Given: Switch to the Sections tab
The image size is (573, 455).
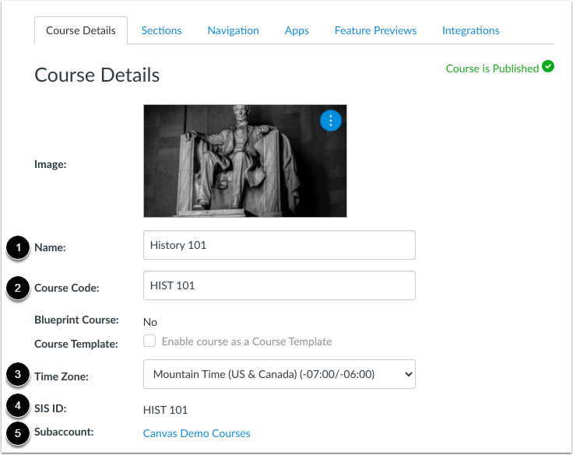Looking at the screenshot, I should [161, 30].
